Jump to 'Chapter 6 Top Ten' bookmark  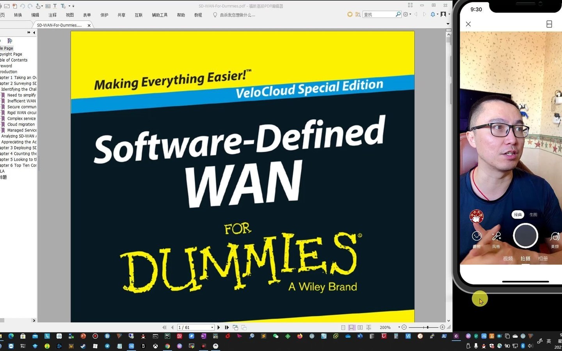[18, 165]
